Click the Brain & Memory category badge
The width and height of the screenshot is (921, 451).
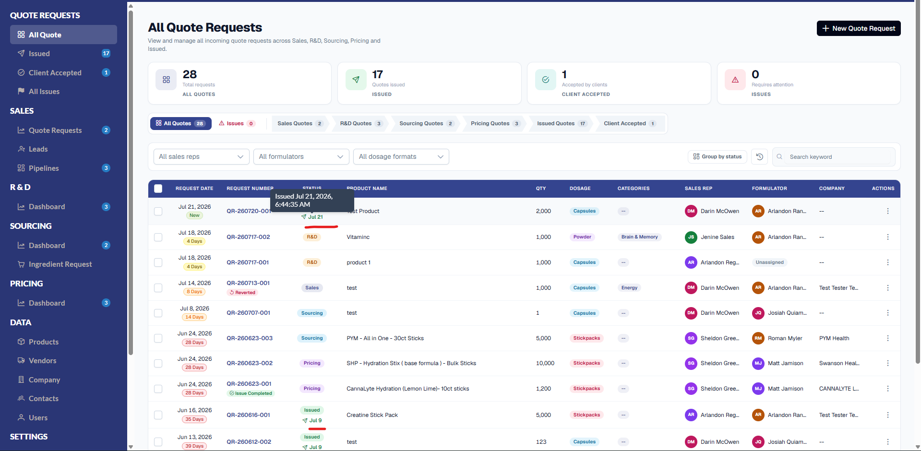point(639,237)
